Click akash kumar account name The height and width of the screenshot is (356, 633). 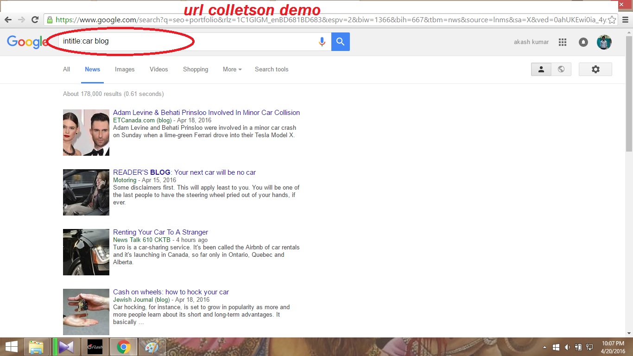531,42
